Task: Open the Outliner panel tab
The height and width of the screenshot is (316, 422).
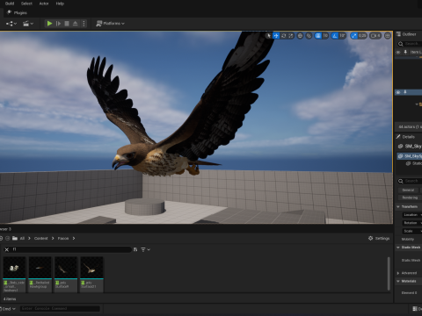Action: pos(409,34)
